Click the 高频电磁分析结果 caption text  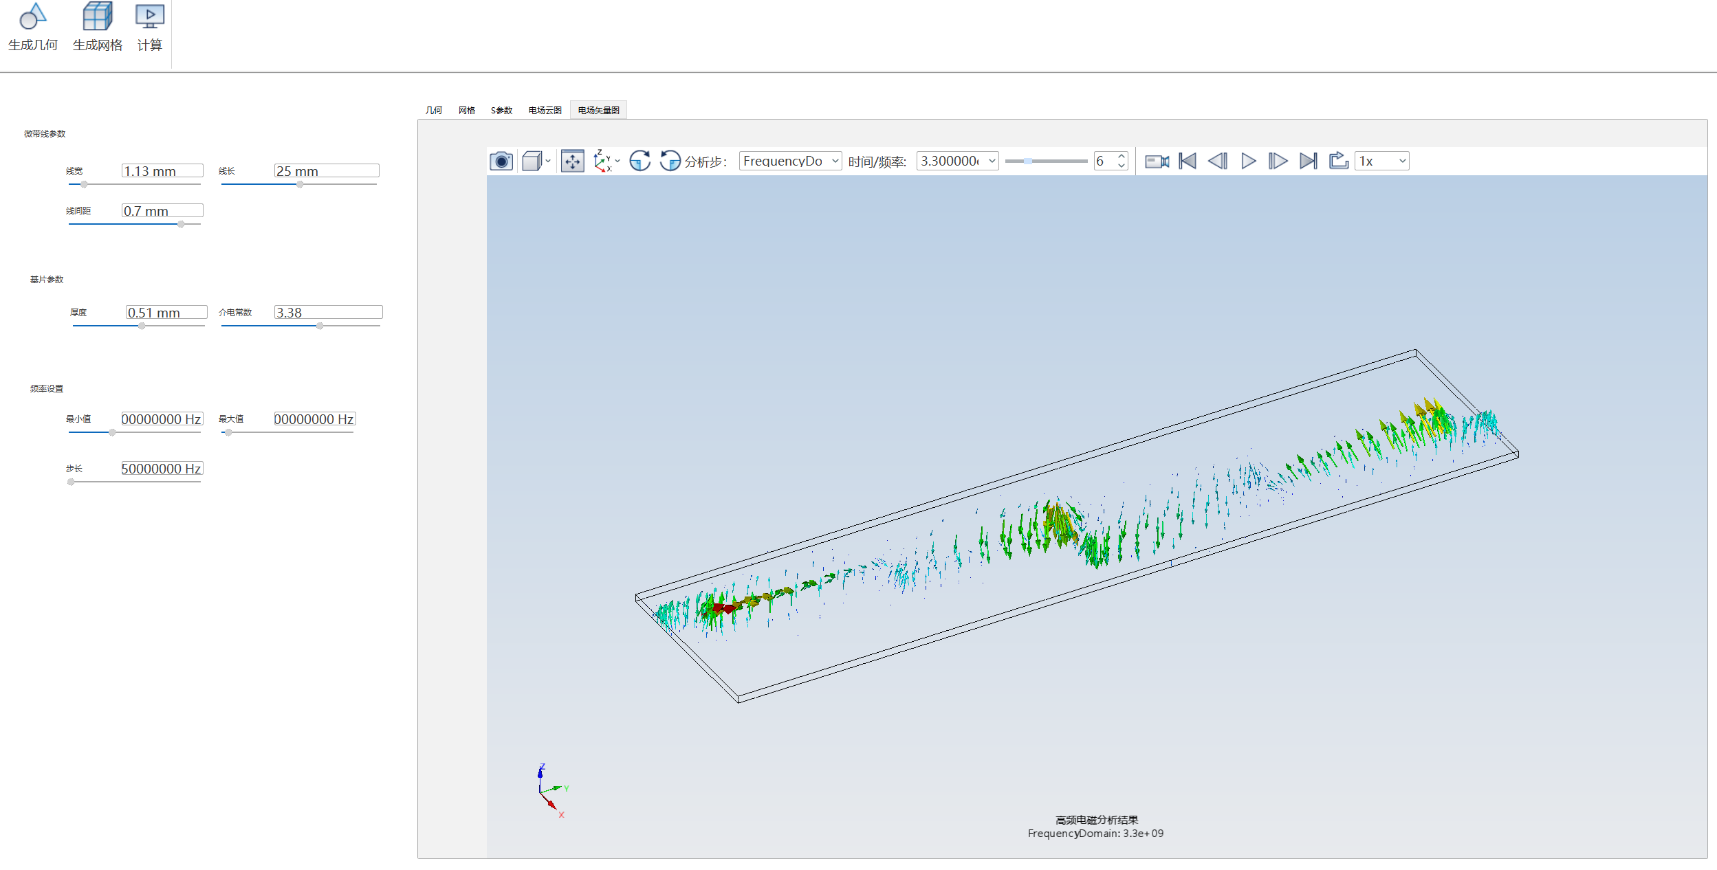(x=1097, y=820)
